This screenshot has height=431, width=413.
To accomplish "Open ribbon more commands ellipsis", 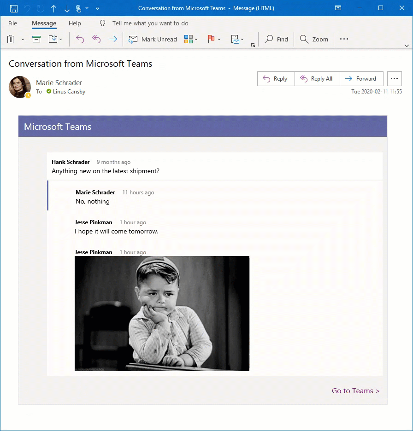I will pos(344,39).
